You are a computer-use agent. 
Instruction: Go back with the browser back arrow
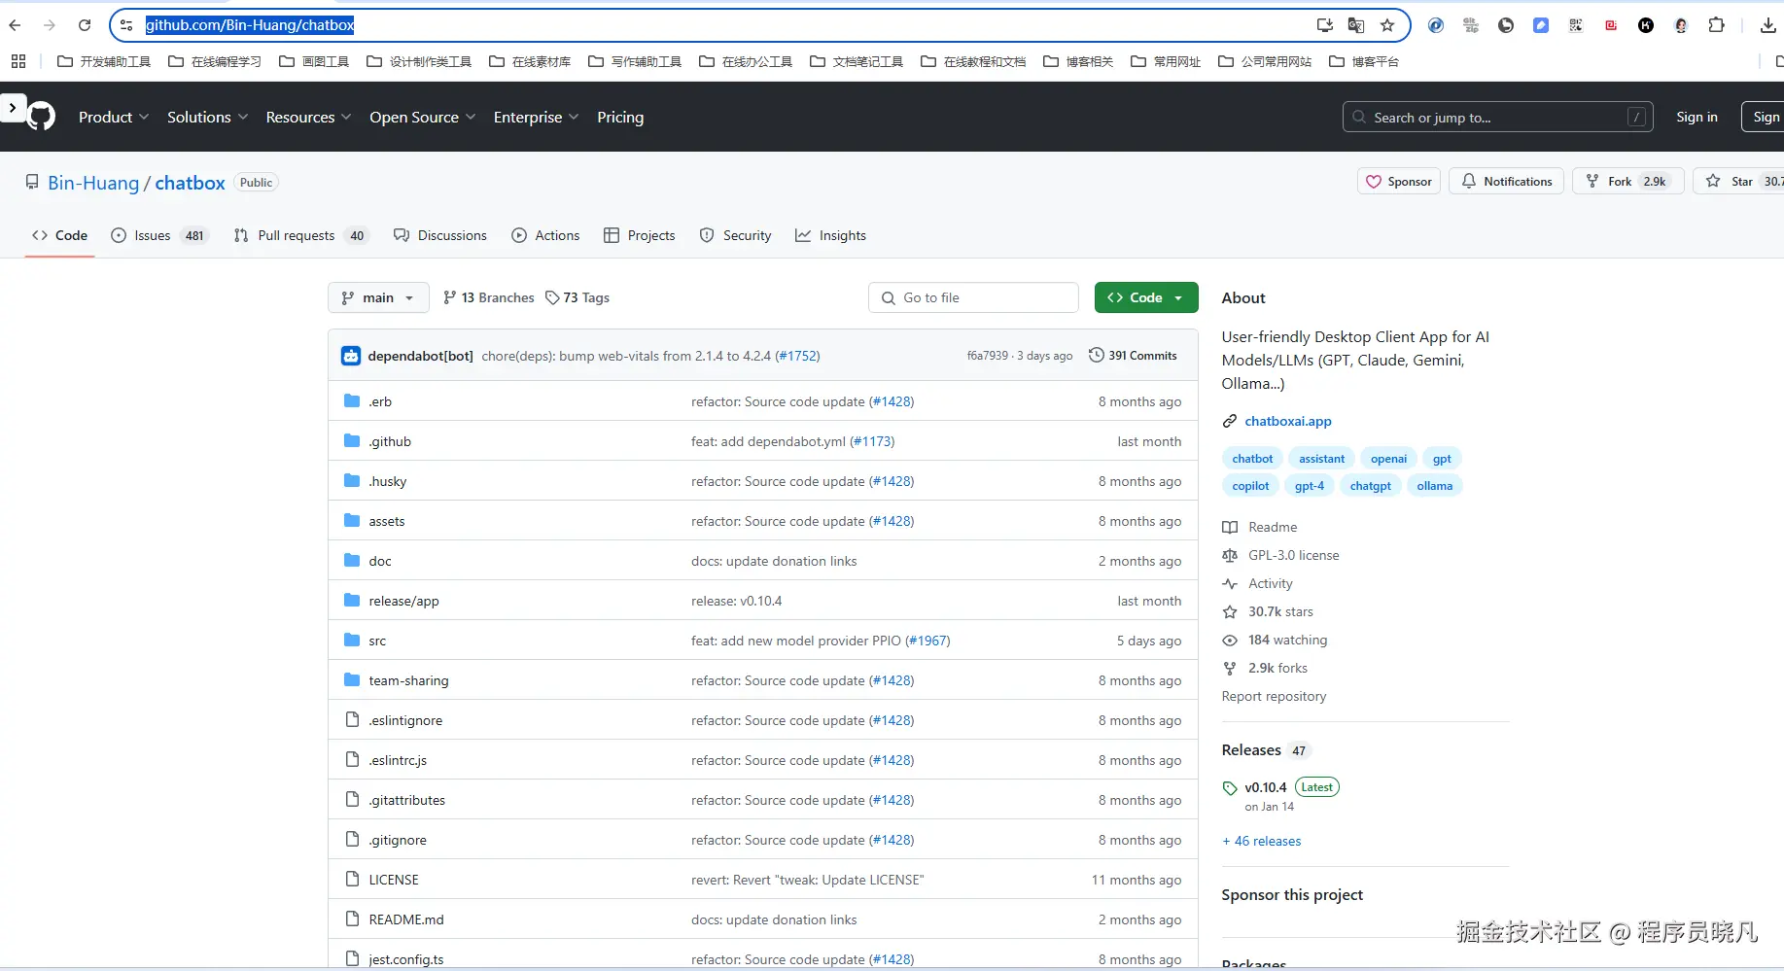click(x=15, y=25)
